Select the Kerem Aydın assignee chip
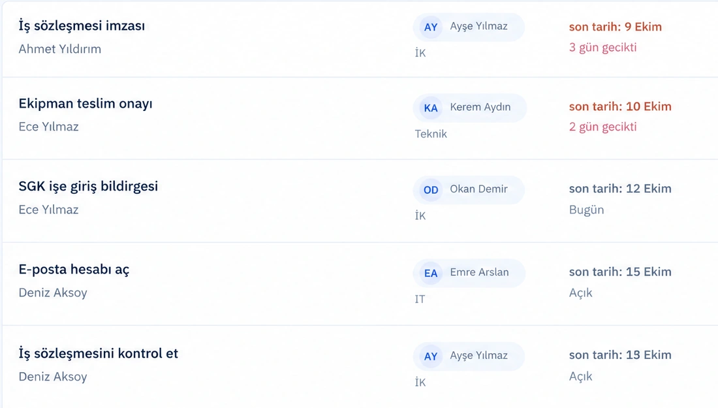718x408 pixels. 470,108
